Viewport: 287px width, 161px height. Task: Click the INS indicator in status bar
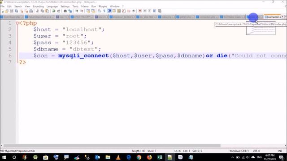point(280,151)
